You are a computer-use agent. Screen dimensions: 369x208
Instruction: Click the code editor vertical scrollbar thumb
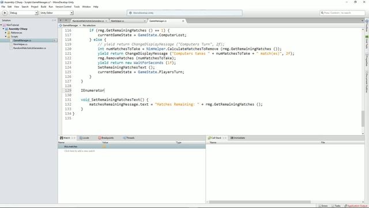363,118
